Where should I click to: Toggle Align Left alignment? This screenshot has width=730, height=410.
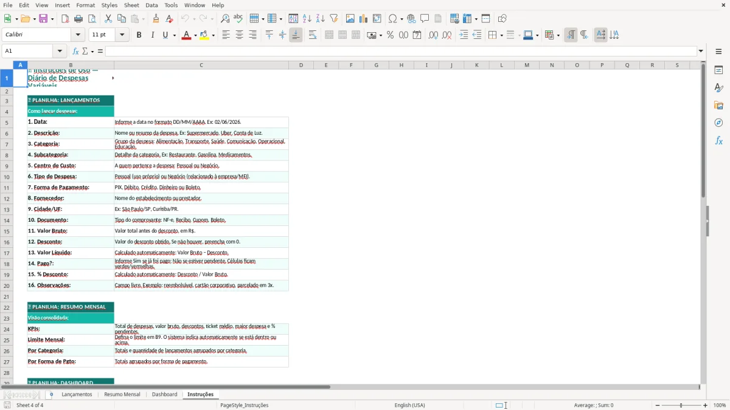226,35
